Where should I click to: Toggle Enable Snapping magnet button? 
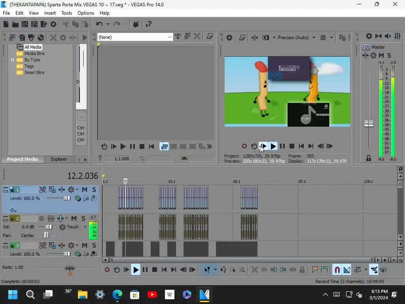tap(337, 270)
